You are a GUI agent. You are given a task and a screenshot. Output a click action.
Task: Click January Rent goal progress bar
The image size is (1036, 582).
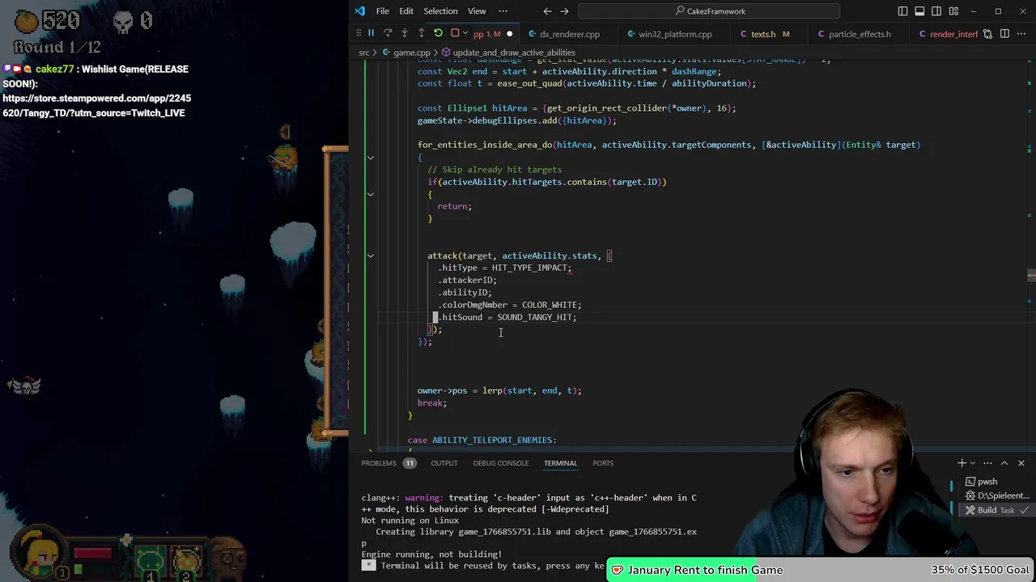(x=821, y=570)
